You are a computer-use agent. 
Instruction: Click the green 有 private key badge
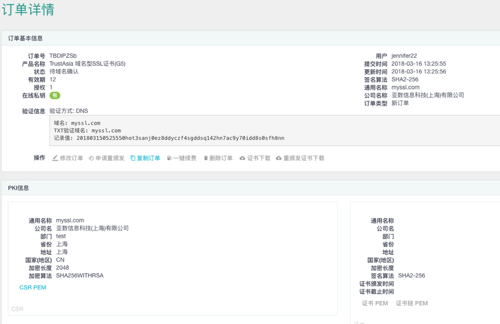(x=55, y=96)
